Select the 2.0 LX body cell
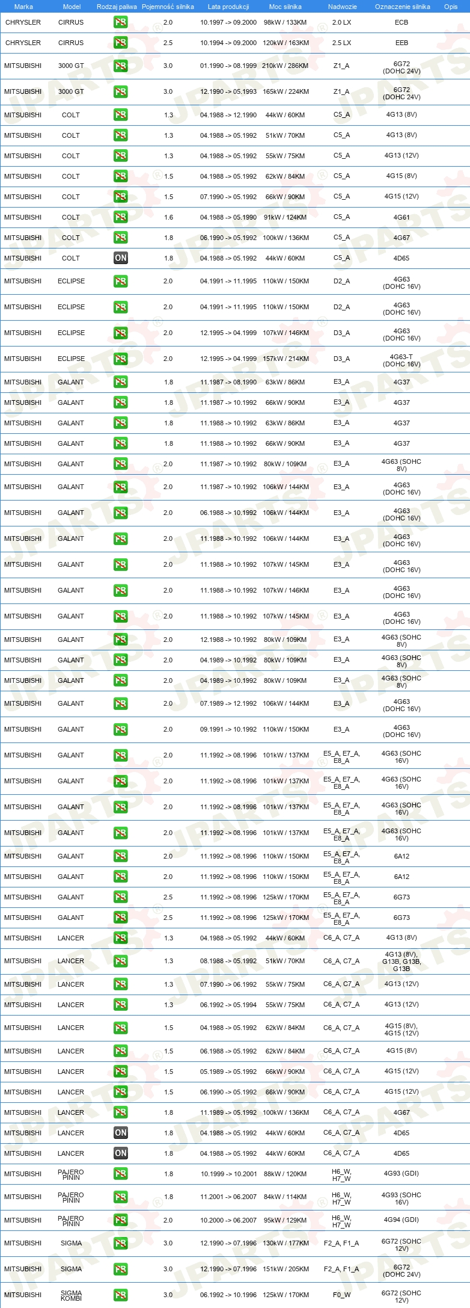 tap(341, 22)
